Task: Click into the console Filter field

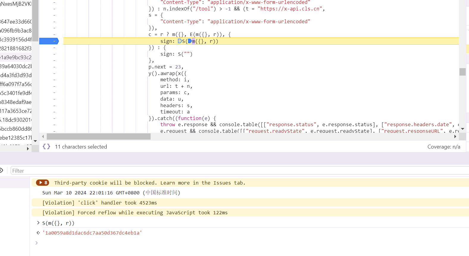Action: [240, 171]
